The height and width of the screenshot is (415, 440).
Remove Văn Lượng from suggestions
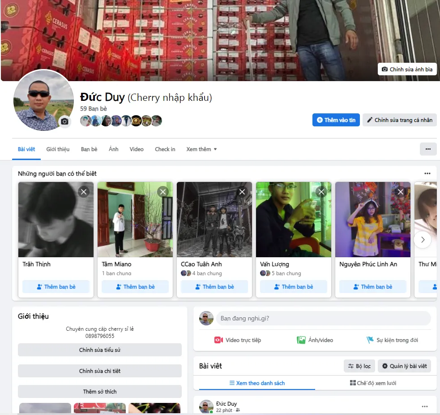click(321, 192)
